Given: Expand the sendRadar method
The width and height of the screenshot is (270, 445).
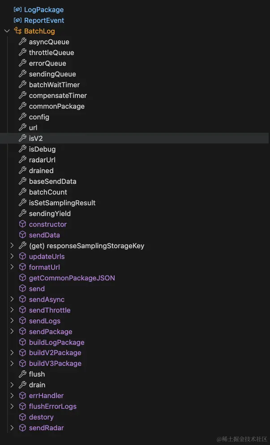Looking at the screenshot, I should click(x=12, y=428).
